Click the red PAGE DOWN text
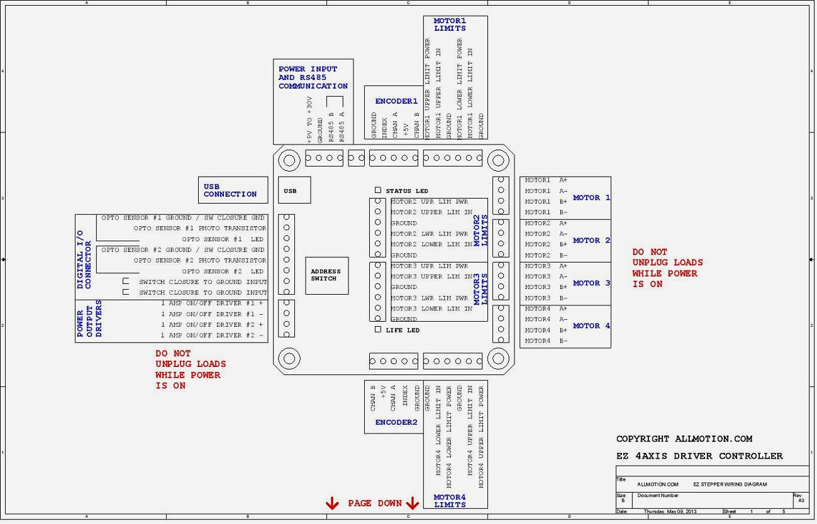The height and width of the screenshot is (524, 817). click(x=375, y=503)
